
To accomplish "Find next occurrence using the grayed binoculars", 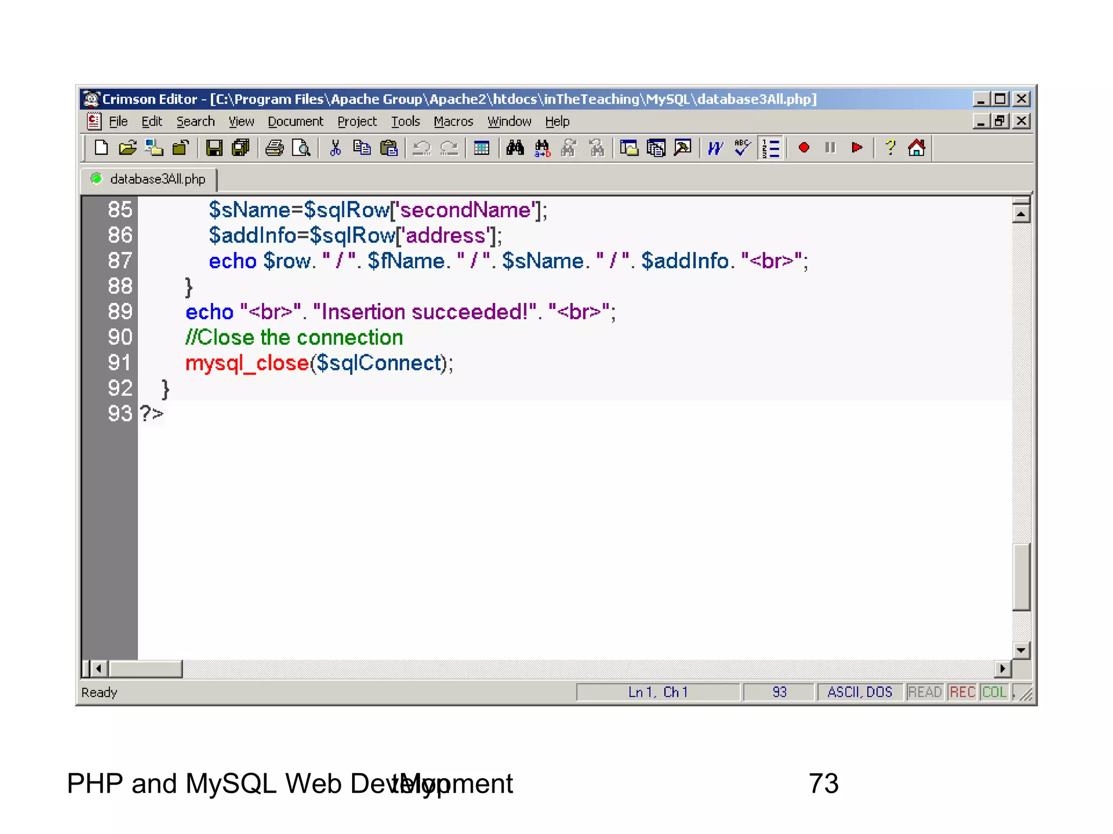I will [x=569, y=148].
